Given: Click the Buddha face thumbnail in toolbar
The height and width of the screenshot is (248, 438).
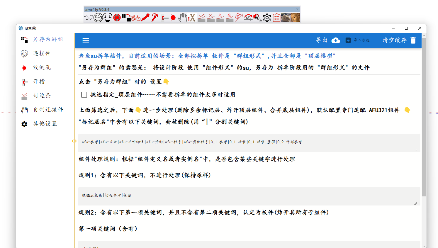Looking at the screenshot, I should [x=295, y=18].
